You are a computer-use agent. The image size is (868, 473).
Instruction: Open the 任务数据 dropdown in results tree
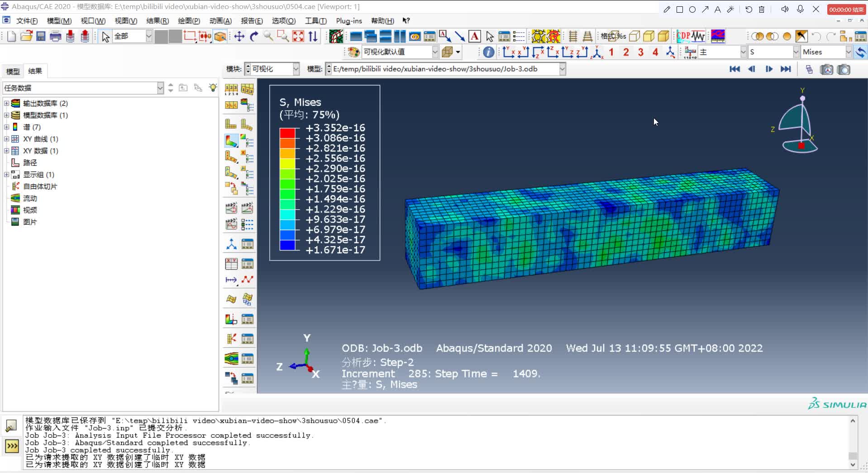click(160, 88)
